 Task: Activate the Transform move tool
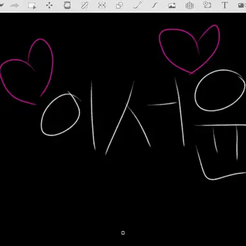49,5
